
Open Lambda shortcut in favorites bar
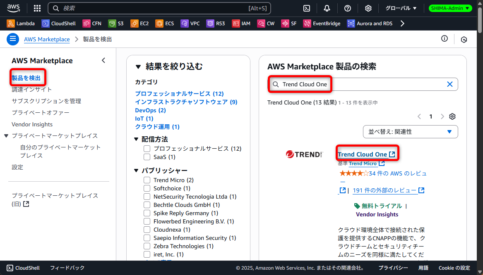[21, 24]
